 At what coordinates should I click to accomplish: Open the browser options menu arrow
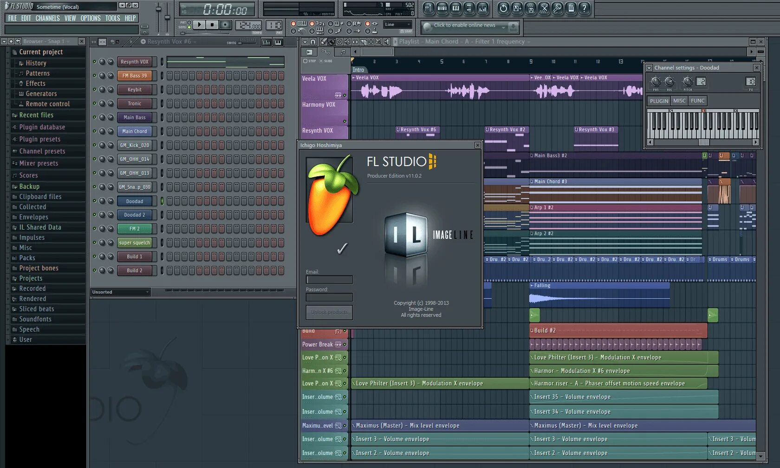4,41
